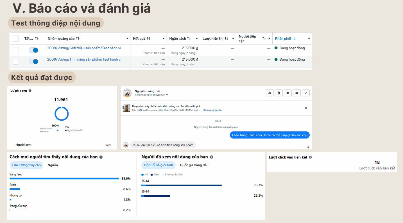Screen dimensions: 403x223
Task: Sort by Nhóm quảng cáo column arrows
Action: (78, 38)
